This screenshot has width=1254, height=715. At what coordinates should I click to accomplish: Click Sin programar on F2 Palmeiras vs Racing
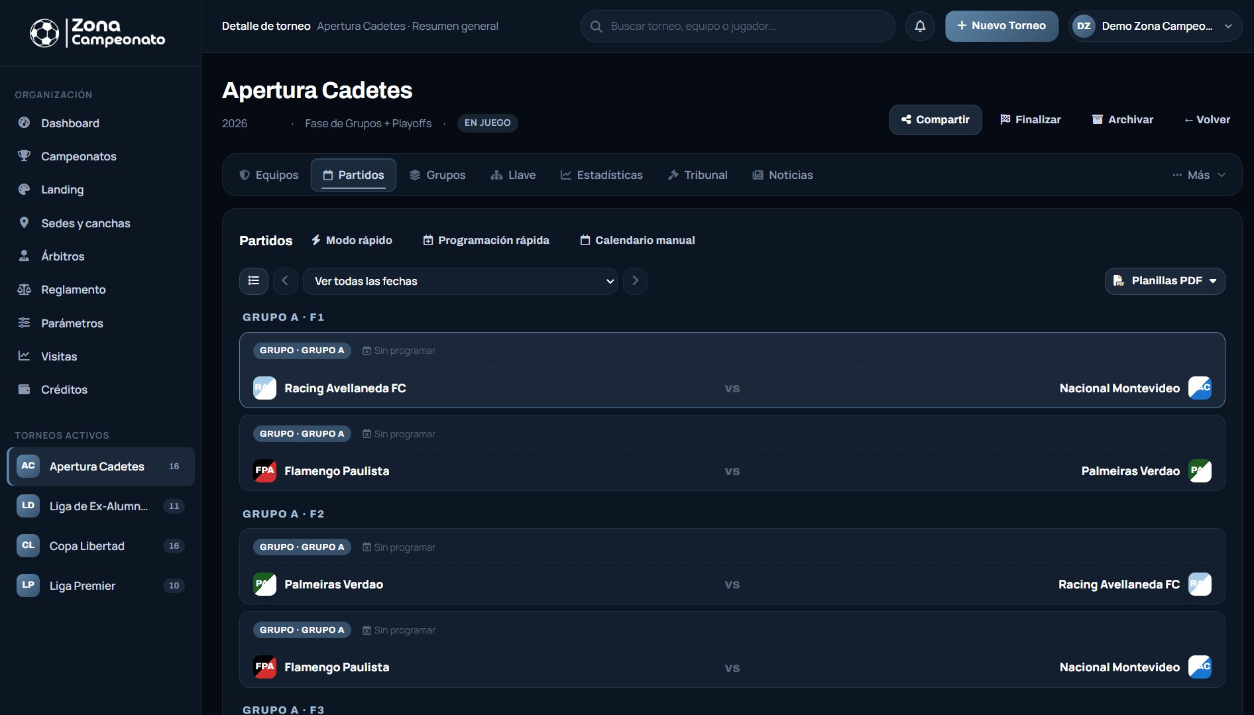tap(399, 547)
